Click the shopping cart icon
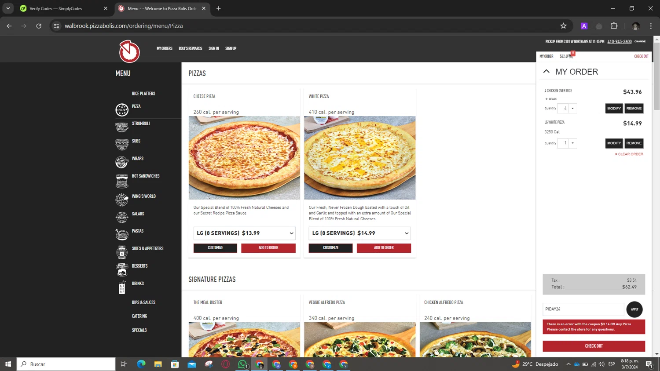660x371 pixels. pyautogui.click(x=571, y=56)
